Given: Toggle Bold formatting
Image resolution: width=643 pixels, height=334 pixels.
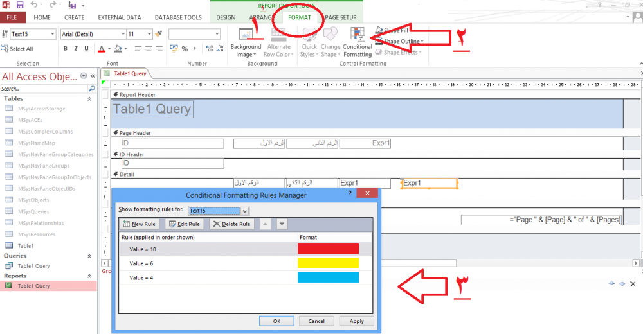Looking at the screenshot, I should pyautogui.click(x=65, y=49).
